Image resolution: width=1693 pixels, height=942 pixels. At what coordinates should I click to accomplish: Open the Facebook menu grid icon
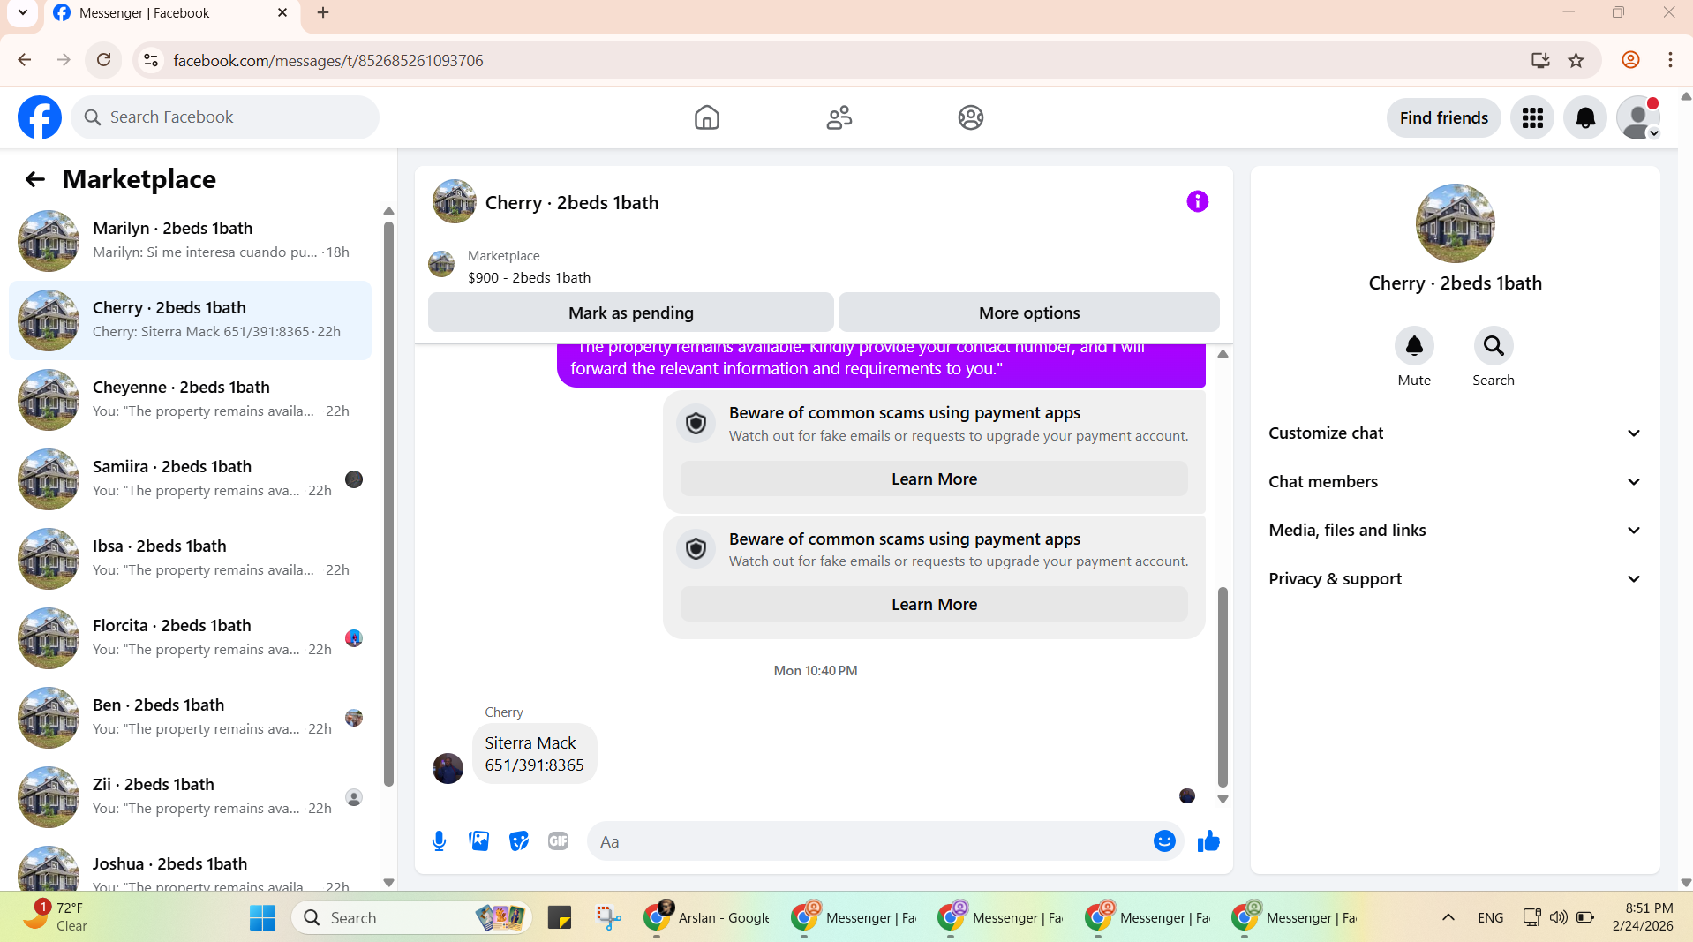[x=1532, y=117]
